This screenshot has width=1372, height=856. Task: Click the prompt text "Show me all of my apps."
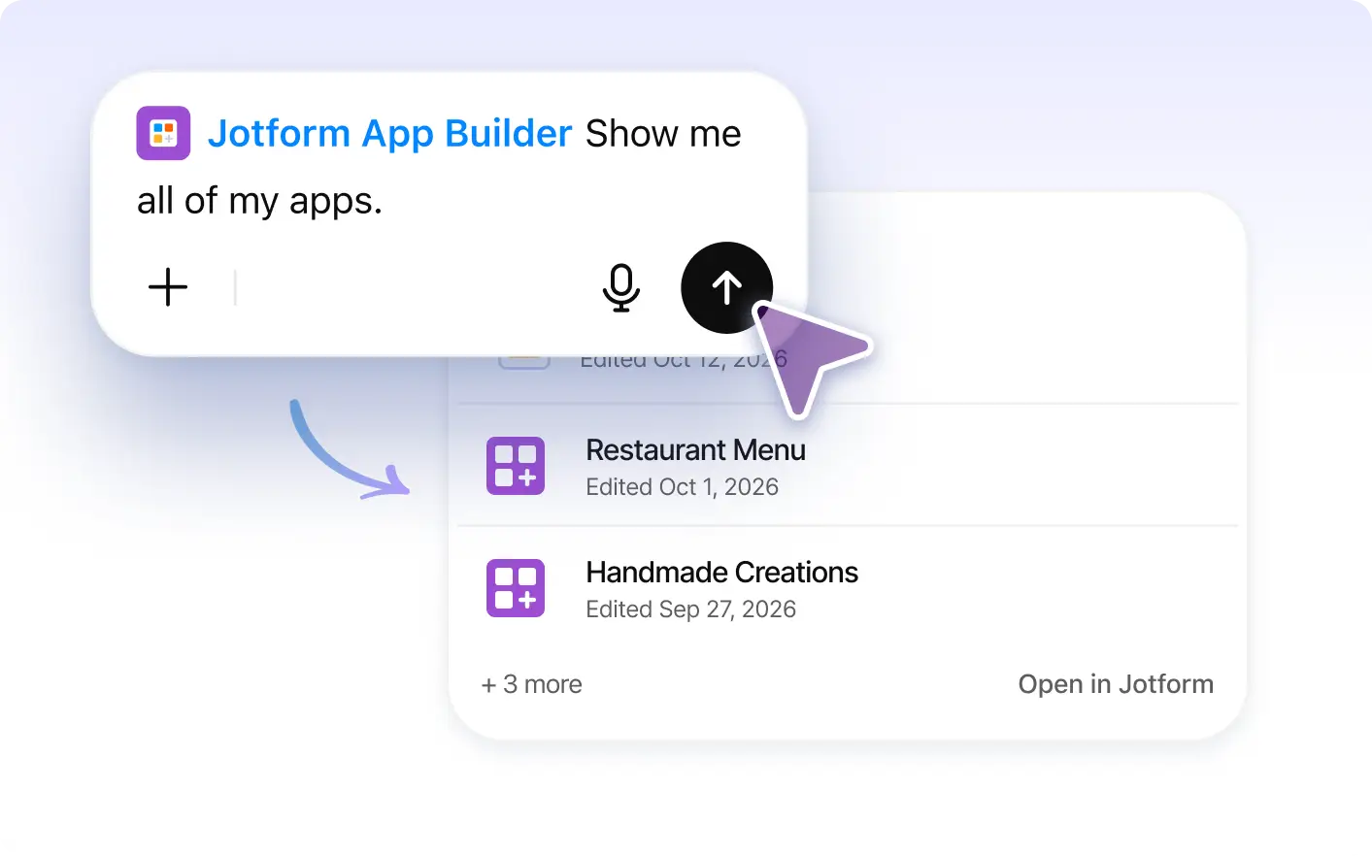(x=439, y=167)
